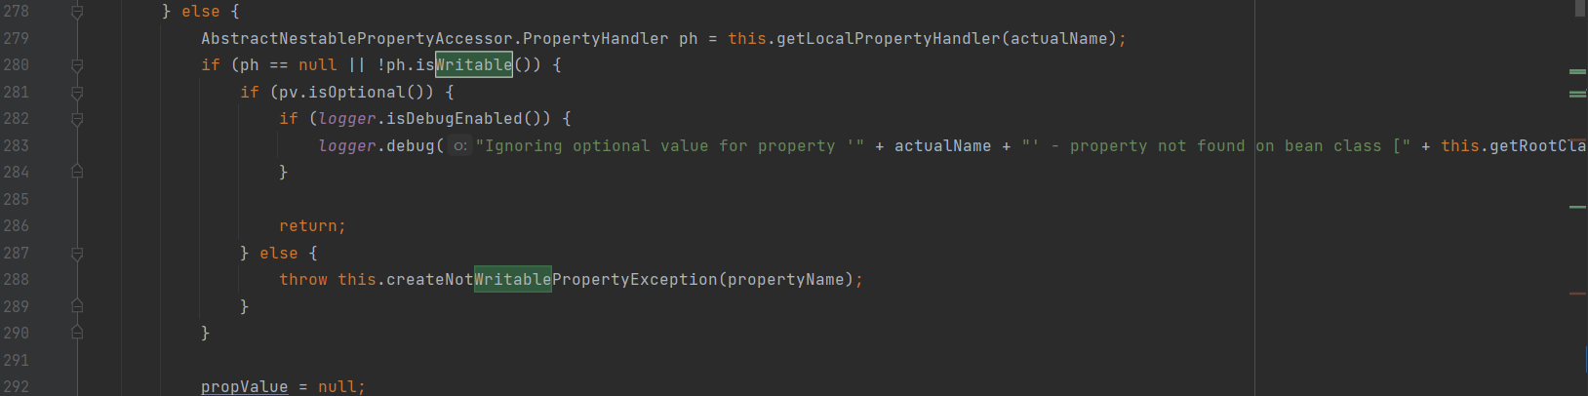This screenshot has height=396, width=1588.
Task: Place the cursor on the underlined propValue variable
Action: (x=245, y=387)
